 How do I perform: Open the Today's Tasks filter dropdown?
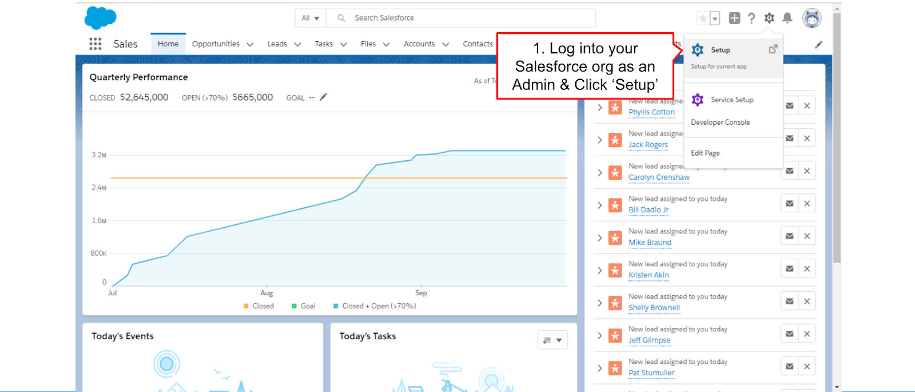[x=552, y=340]
